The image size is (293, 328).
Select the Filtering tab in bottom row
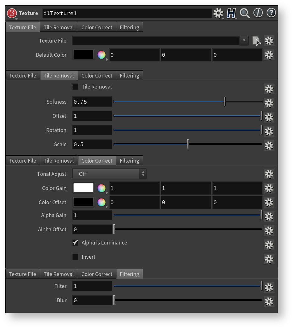pyautogui.click(x=129, y=274)
